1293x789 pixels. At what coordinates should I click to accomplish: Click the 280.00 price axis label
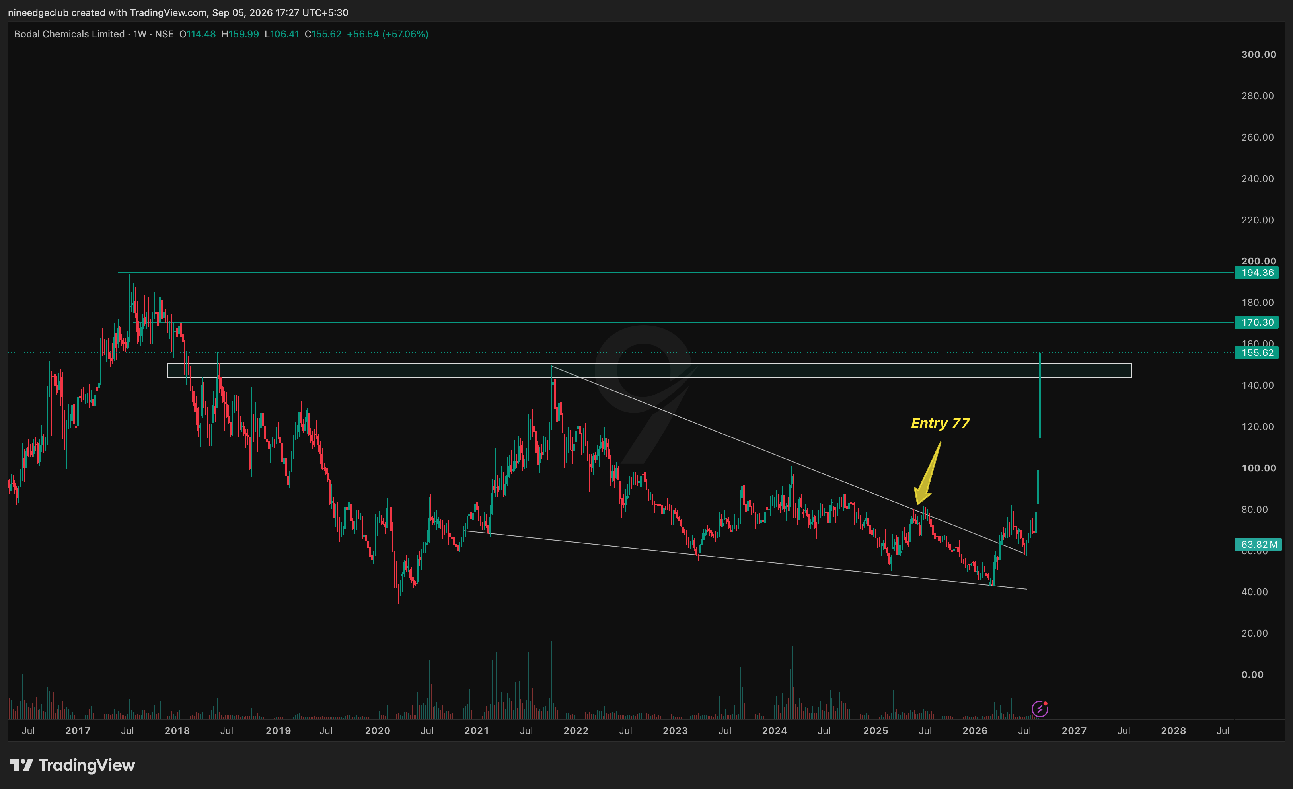(1257, 96)
